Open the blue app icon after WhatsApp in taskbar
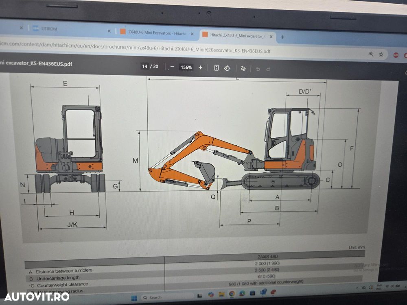The image size is (407, 305). coord(252,293)
